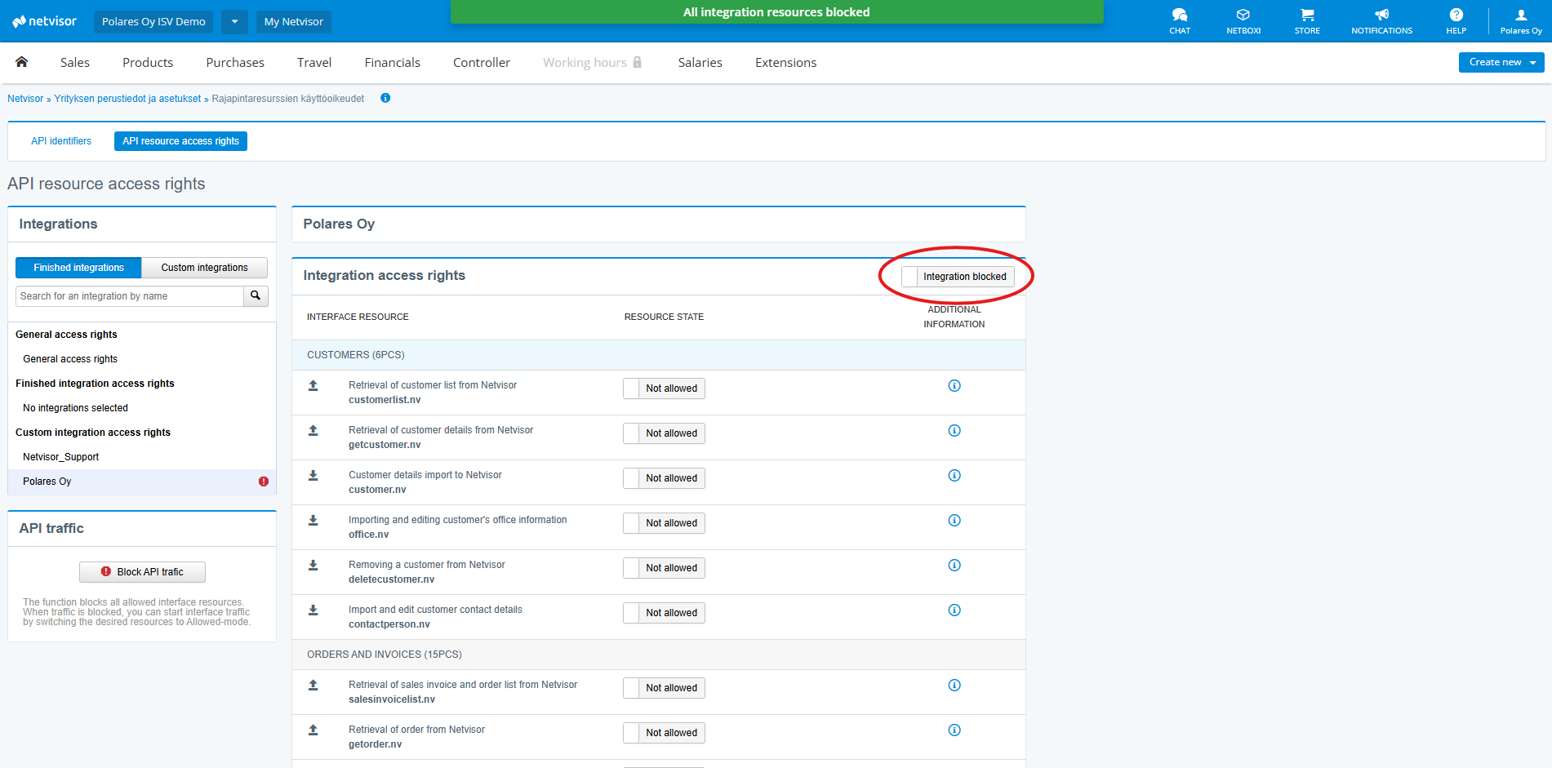Viewport: 1552px width, 768px height.
Task: Click the search magnifier icon for integrations
Action: pyautogui.click(x=256, y=296)
